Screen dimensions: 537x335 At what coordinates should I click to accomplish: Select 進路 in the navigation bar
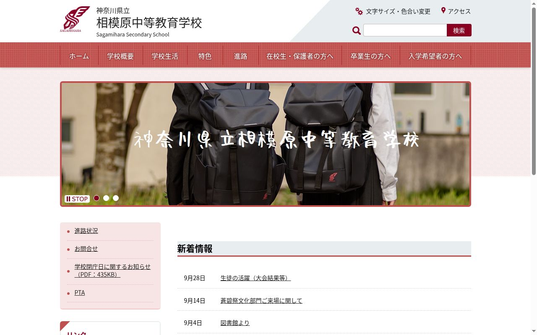coord(240,56)
